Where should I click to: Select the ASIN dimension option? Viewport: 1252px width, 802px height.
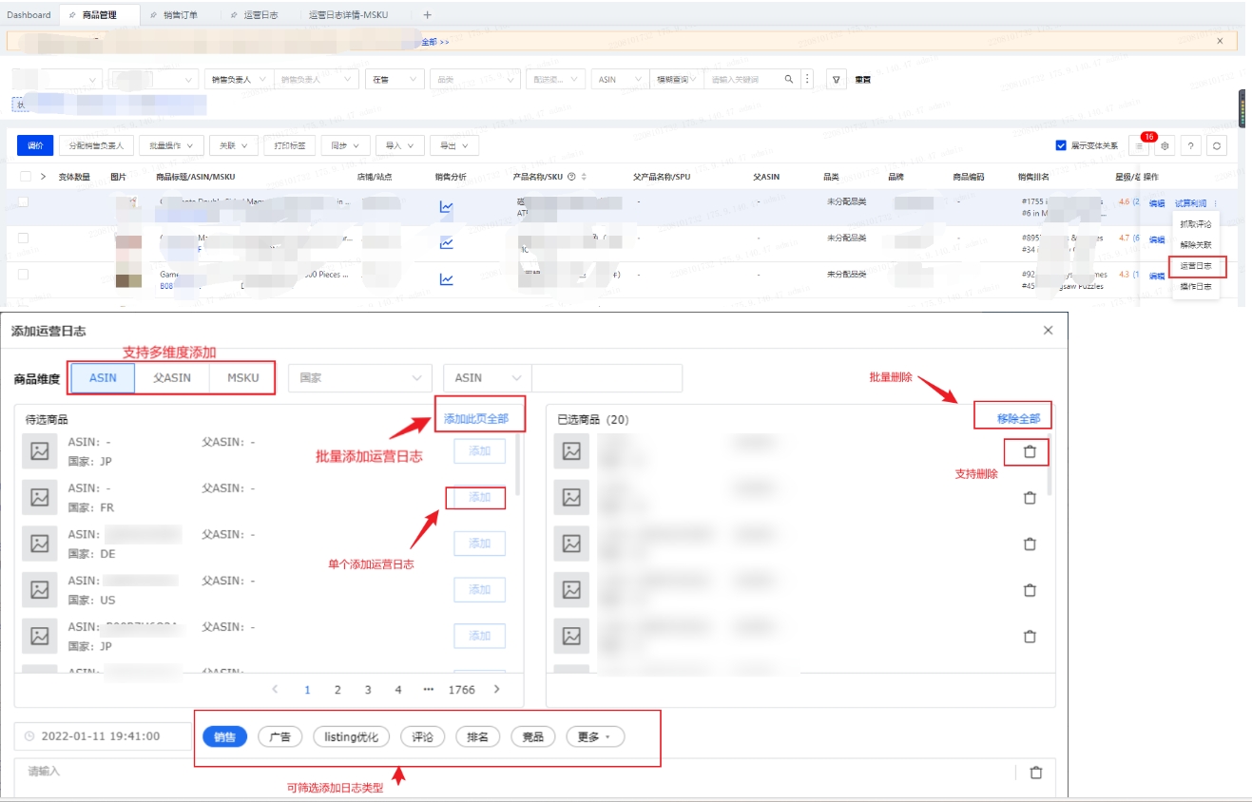pyautogui.click(x=103, y=377)
